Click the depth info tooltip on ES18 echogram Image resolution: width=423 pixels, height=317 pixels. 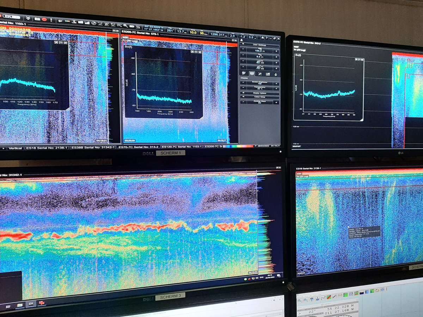coord(364,232)
